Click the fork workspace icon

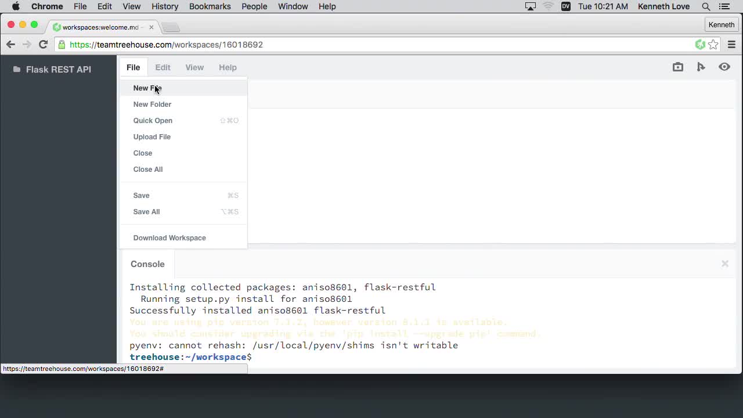[701, 67]
